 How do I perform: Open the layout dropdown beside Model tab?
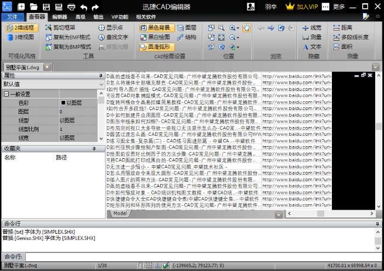pos(279,215)
